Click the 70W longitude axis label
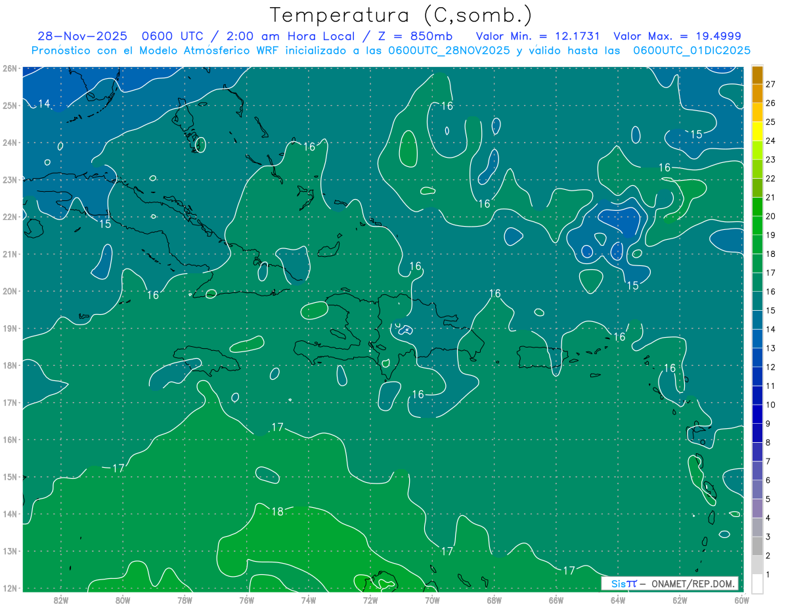 click(432, 600)
